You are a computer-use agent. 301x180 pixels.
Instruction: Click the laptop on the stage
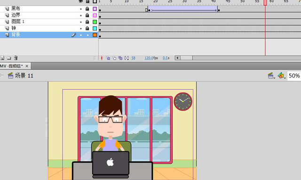coord(111,164)
